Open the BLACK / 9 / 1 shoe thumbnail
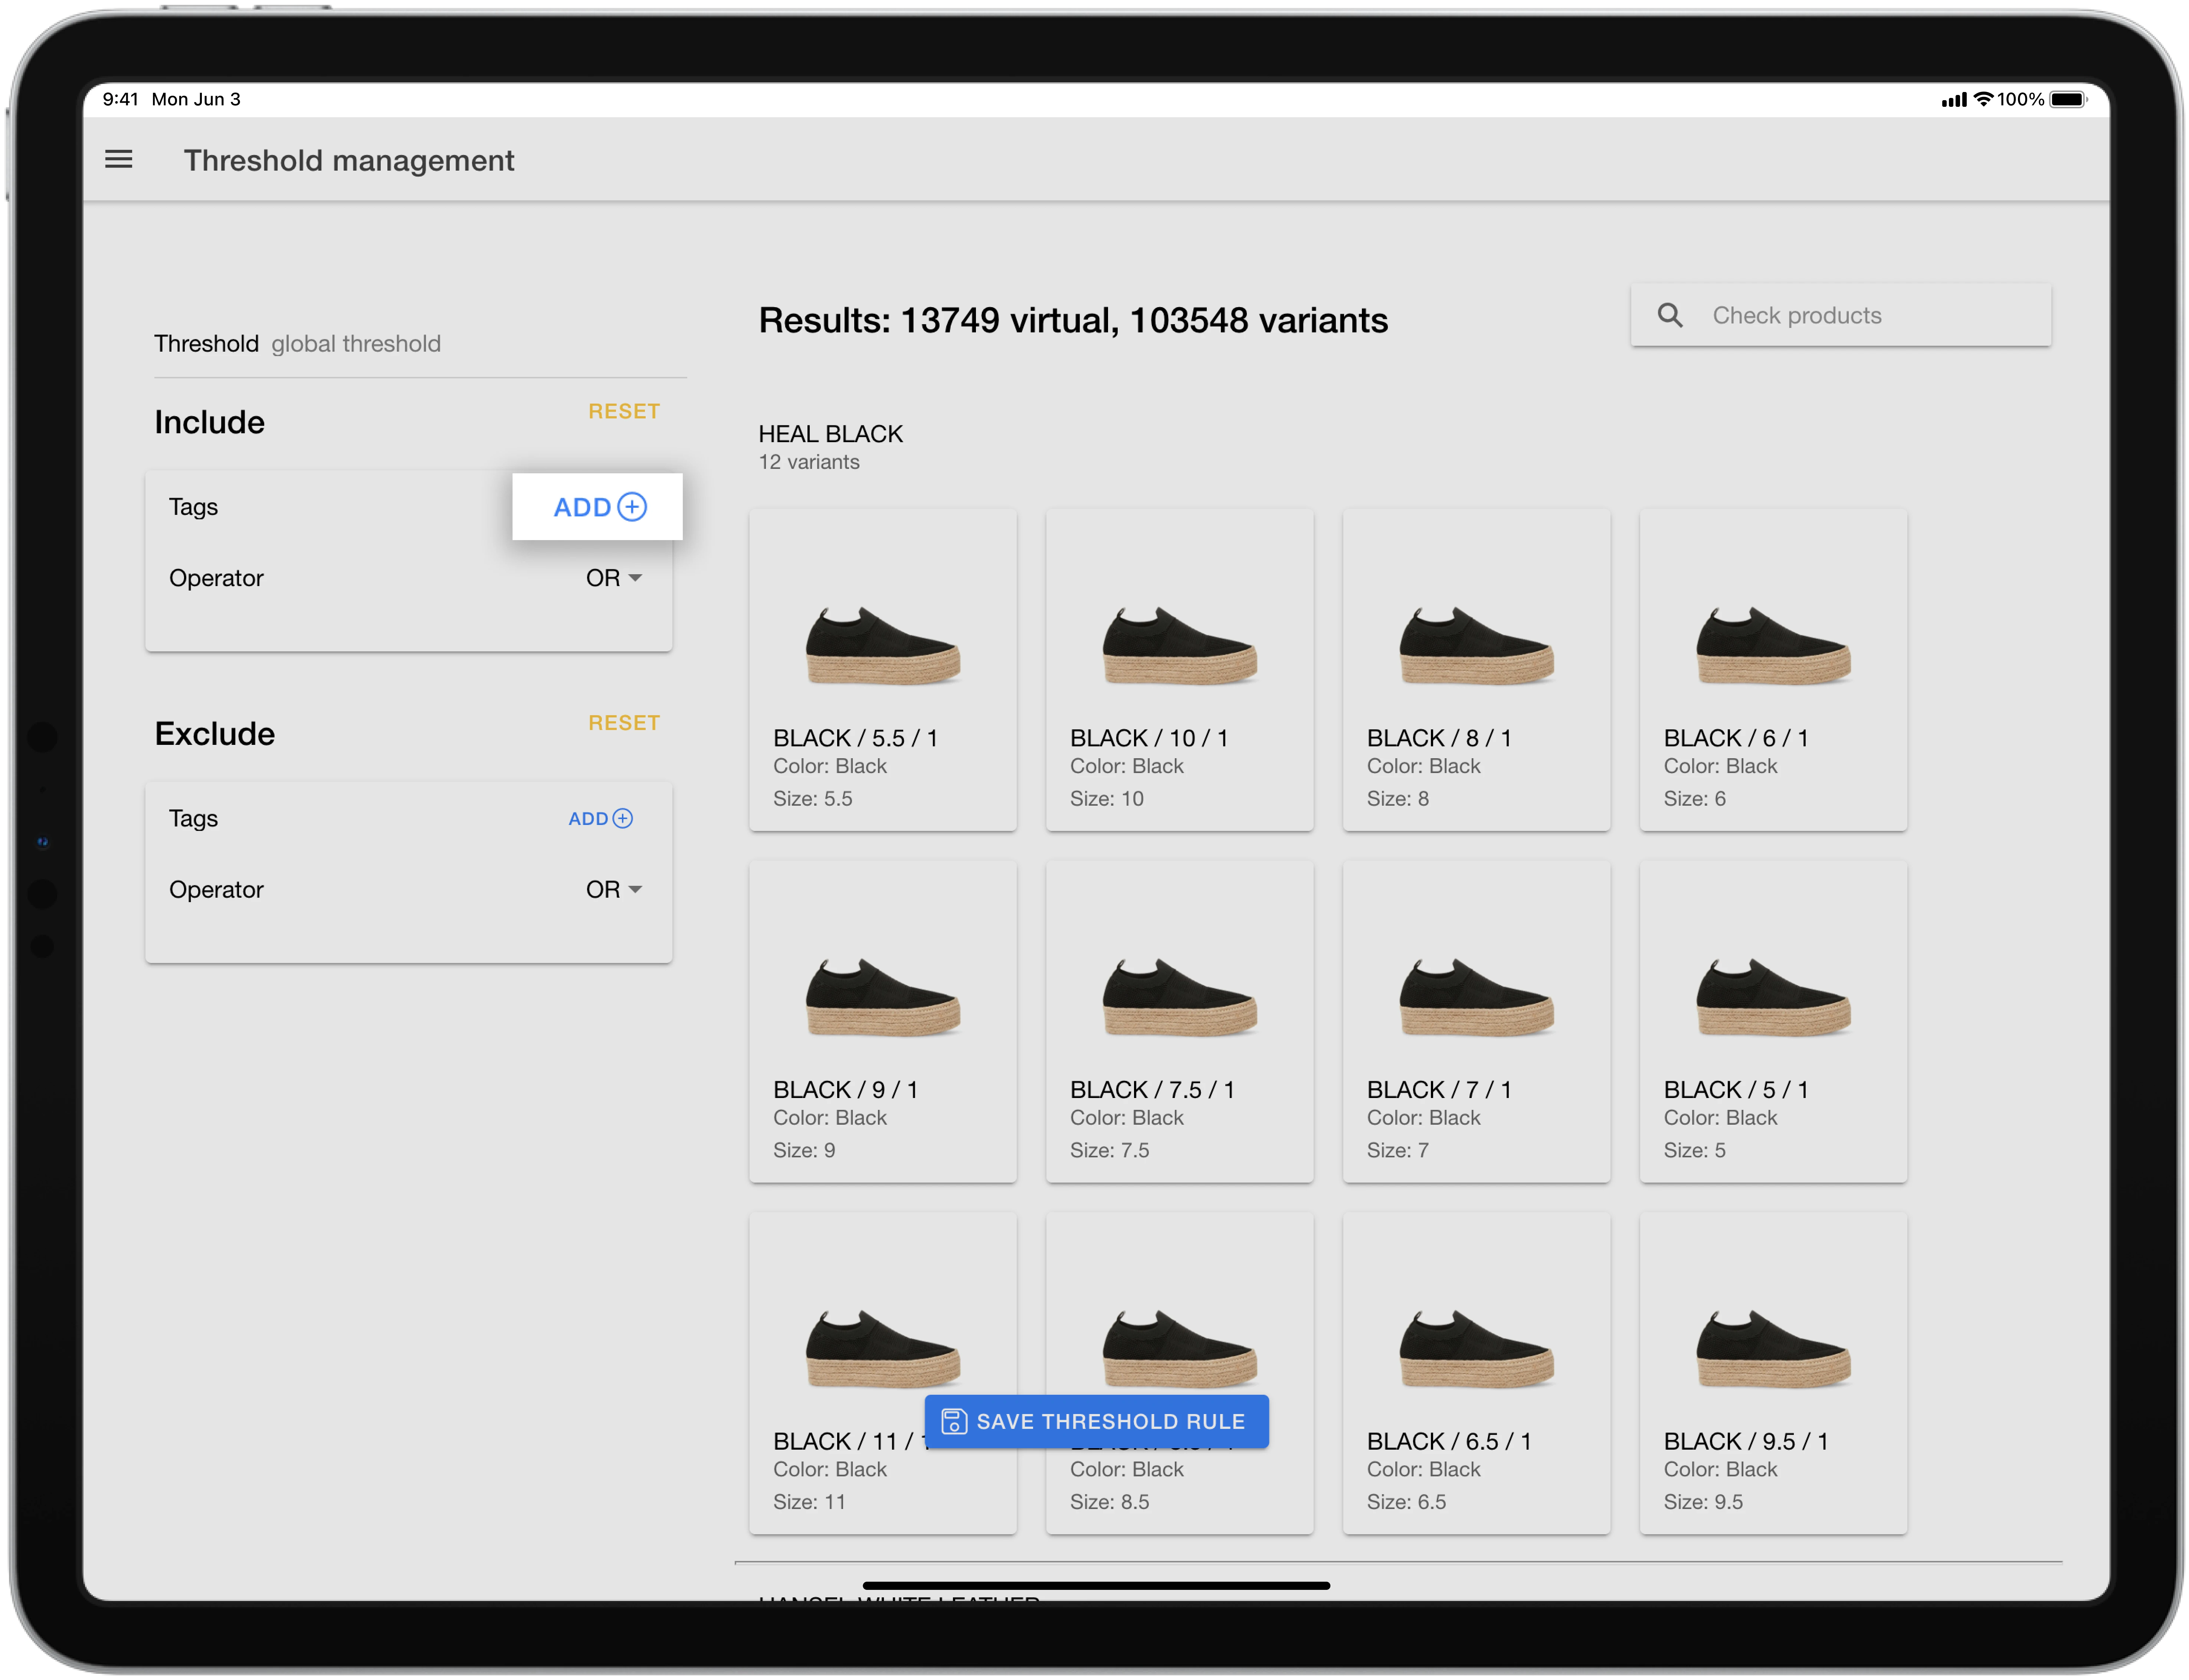Screen dimensions: 2189x1680 (882, 997)
